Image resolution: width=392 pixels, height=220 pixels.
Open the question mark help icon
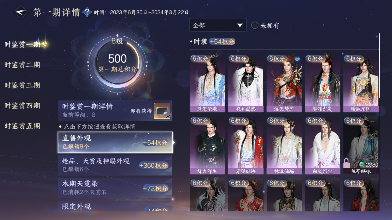(x=87, y=12)
